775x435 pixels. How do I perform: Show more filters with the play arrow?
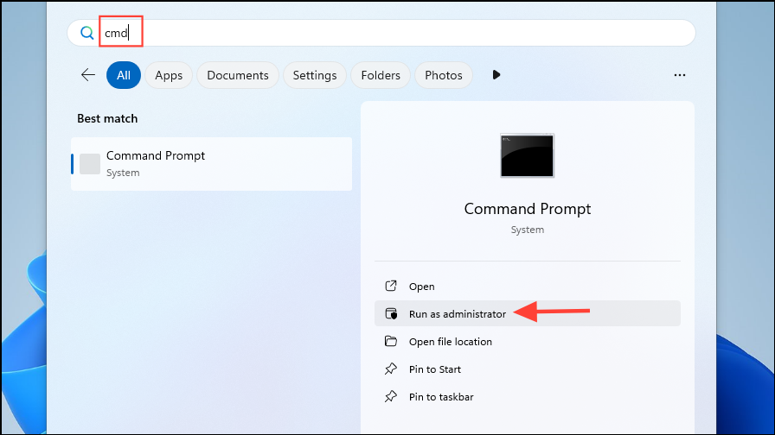coord(496,75)
